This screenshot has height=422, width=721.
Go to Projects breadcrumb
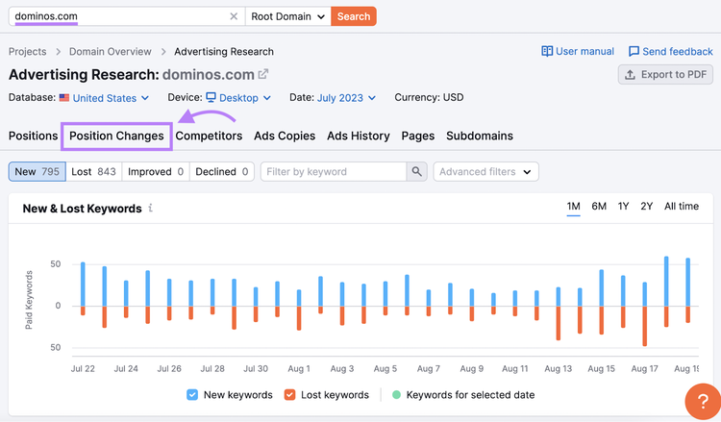click(x=28, y=52)
